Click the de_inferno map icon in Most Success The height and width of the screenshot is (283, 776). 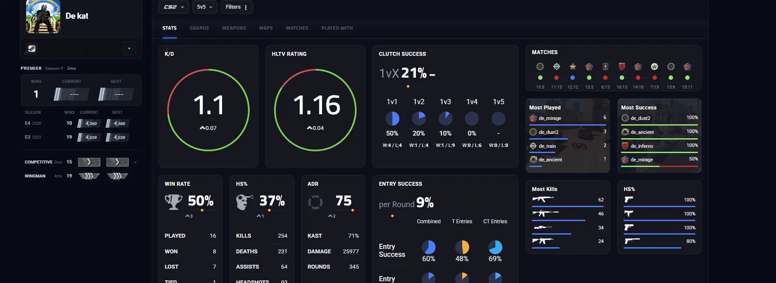click(x=625, y=146)
